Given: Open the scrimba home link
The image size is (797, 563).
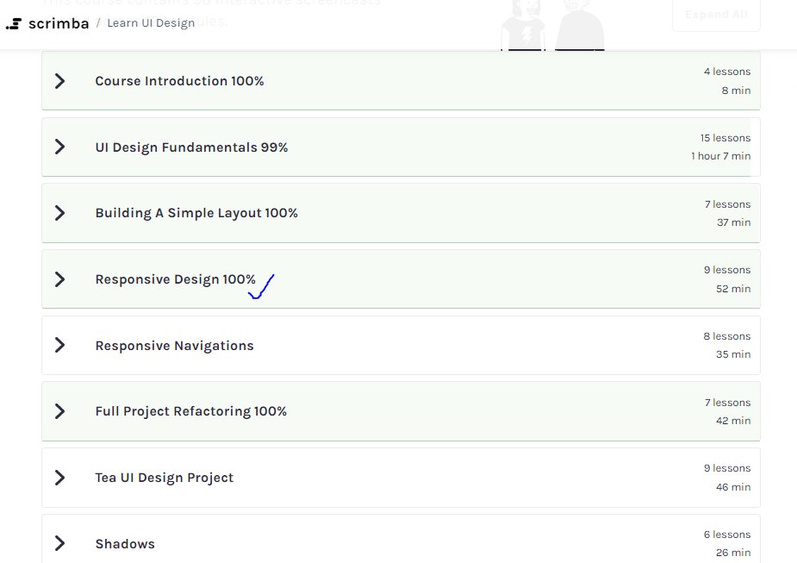Looking at the screenshot, I should pyautogui.click(x=59, y=23).
